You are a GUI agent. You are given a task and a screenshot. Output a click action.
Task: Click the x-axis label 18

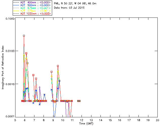coord(138,120)
